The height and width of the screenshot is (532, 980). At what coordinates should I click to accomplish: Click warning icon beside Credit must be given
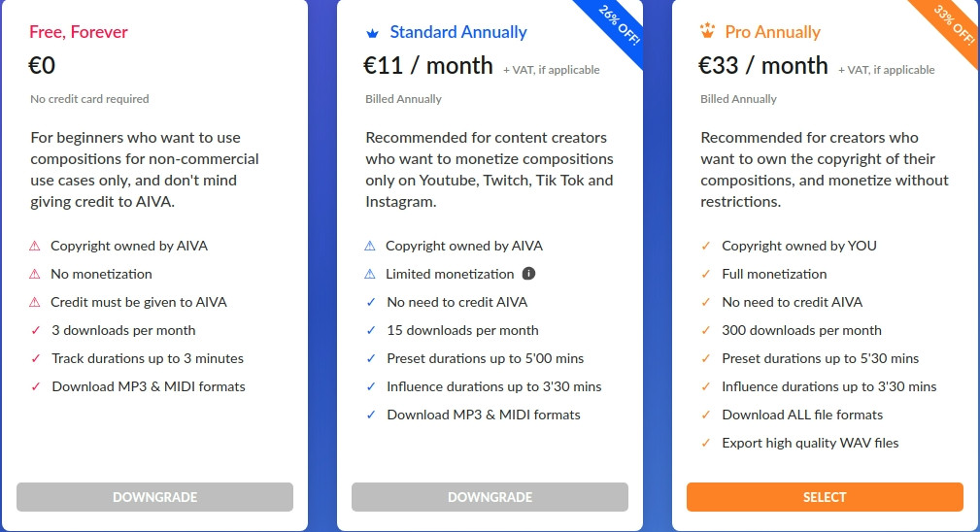[35, 302]
